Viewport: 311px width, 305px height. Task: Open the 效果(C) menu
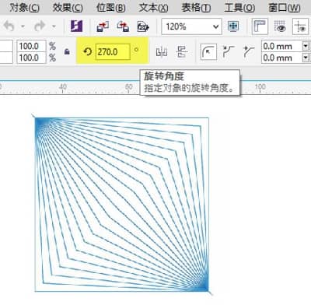68,8
